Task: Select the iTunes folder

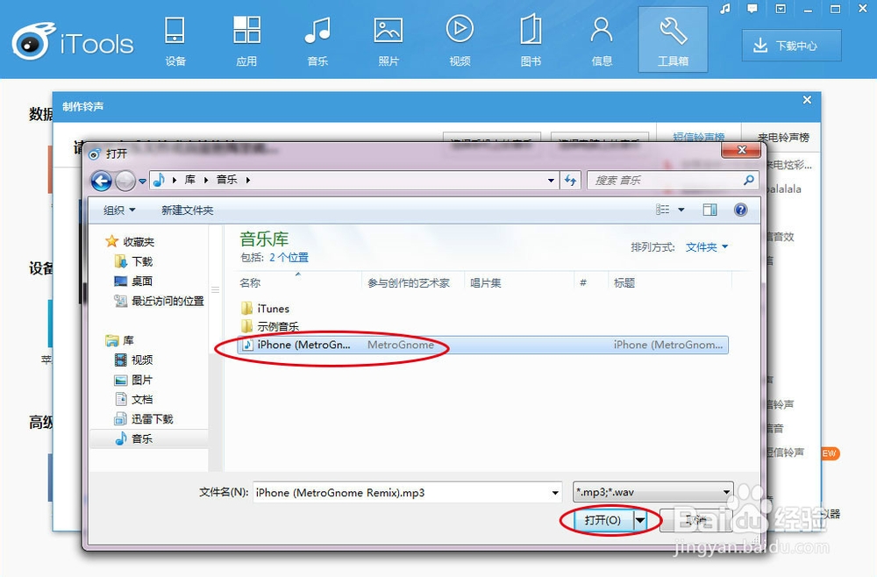Action: coord(265,309)
